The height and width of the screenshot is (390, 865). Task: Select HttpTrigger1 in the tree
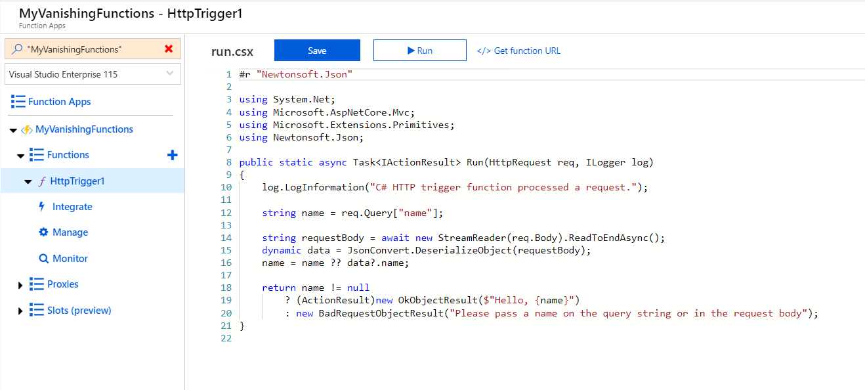point(77,181)
